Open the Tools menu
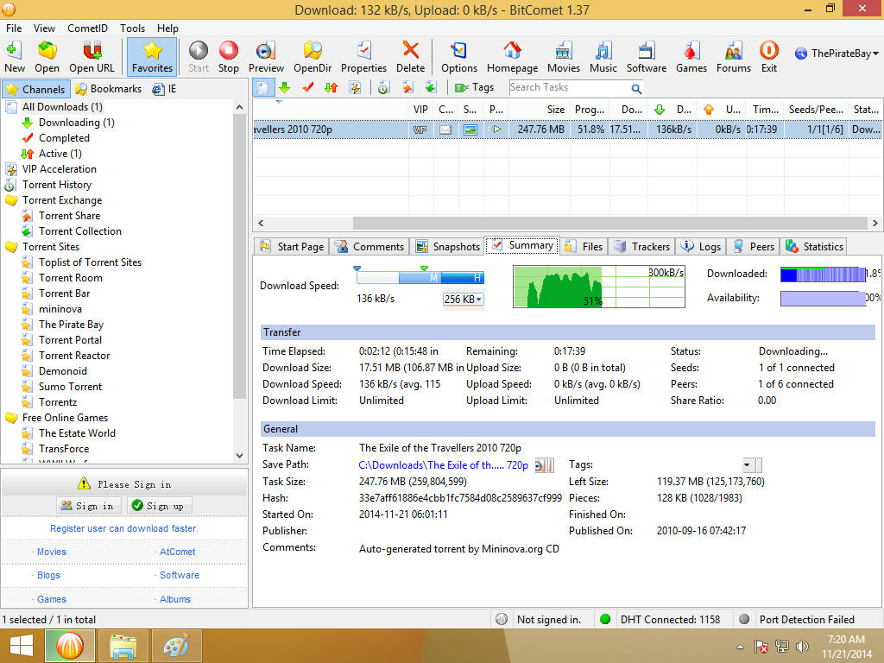 point(132,28)
